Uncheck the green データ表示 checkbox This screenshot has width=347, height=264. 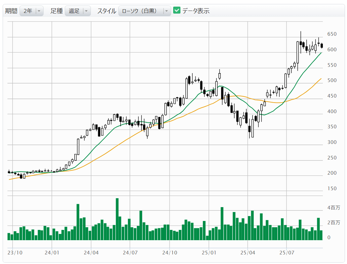[x=177, y=11]
